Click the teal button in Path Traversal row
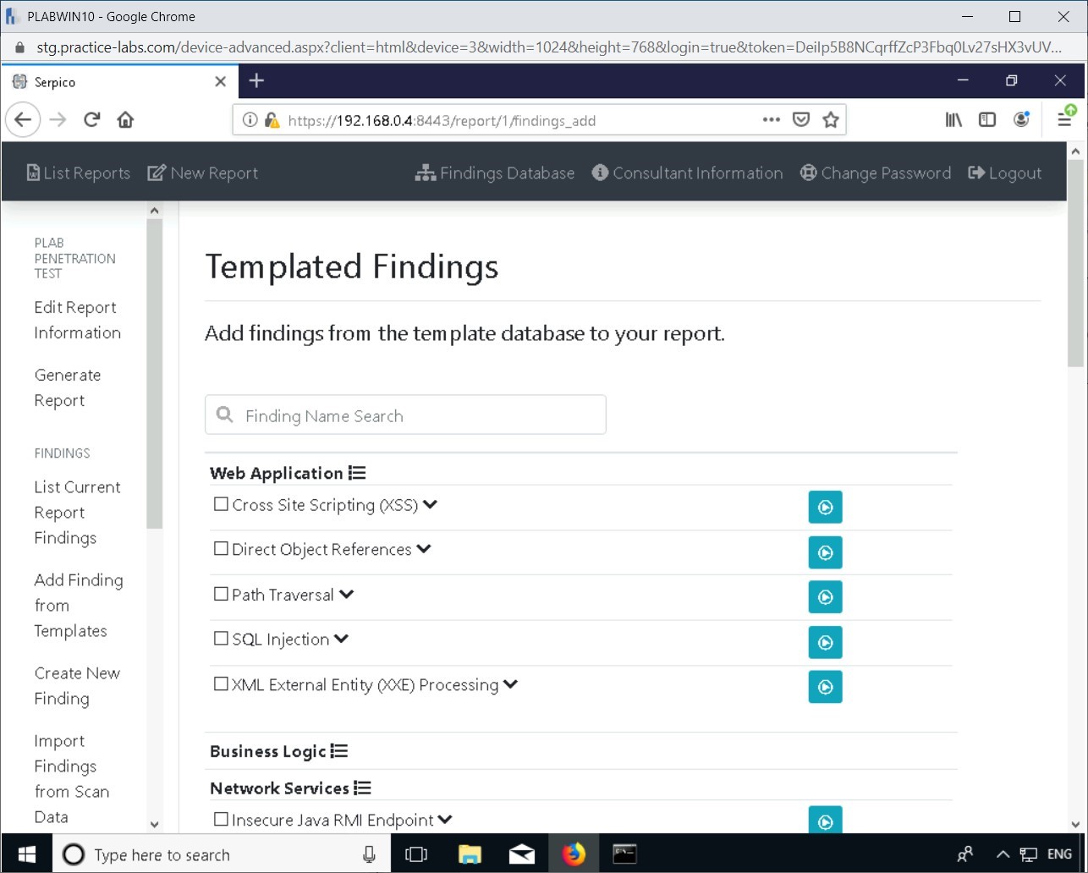 point(825,597)
